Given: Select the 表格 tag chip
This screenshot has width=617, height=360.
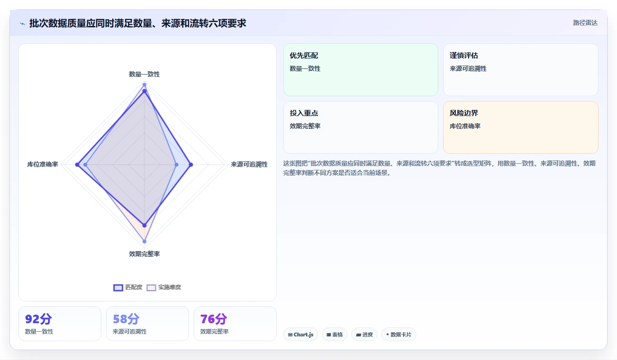Looking at the screenshot, I should point(335,335).
